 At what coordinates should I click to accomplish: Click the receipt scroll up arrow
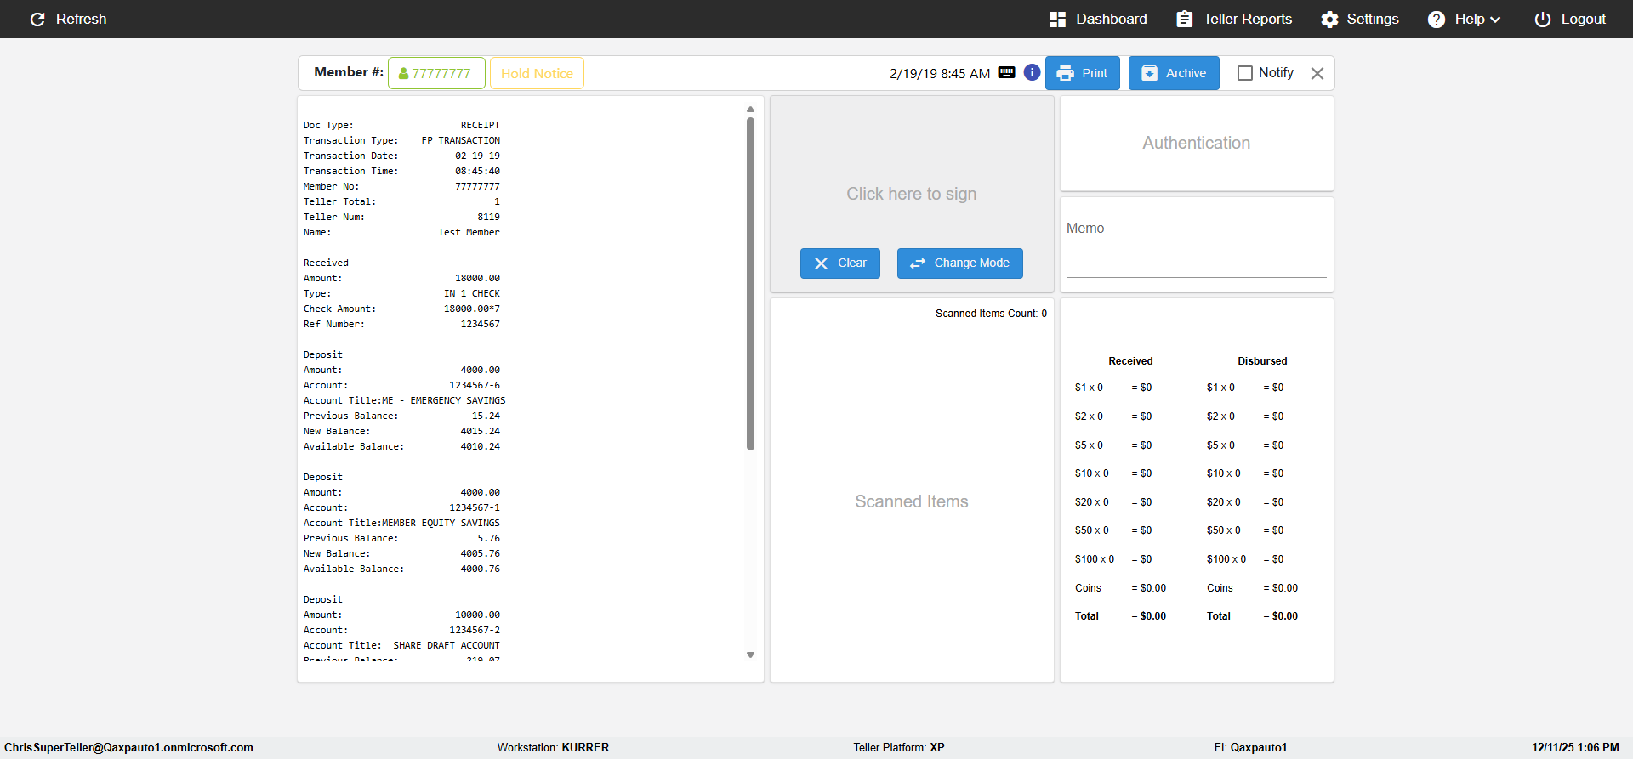point(750,109)
